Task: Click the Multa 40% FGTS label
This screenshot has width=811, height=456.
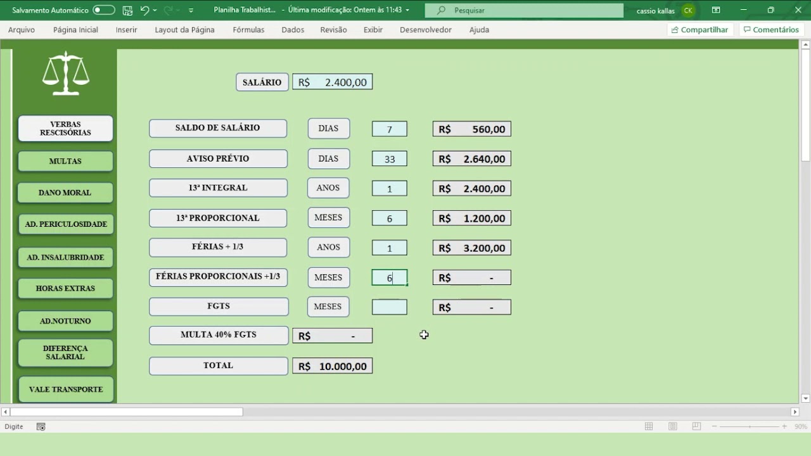Action: tap(219, 335)
